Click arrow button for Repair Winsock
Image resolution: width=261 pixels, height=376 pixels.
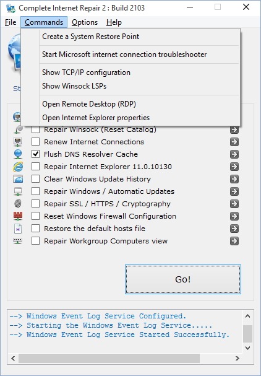coord(234,129)
